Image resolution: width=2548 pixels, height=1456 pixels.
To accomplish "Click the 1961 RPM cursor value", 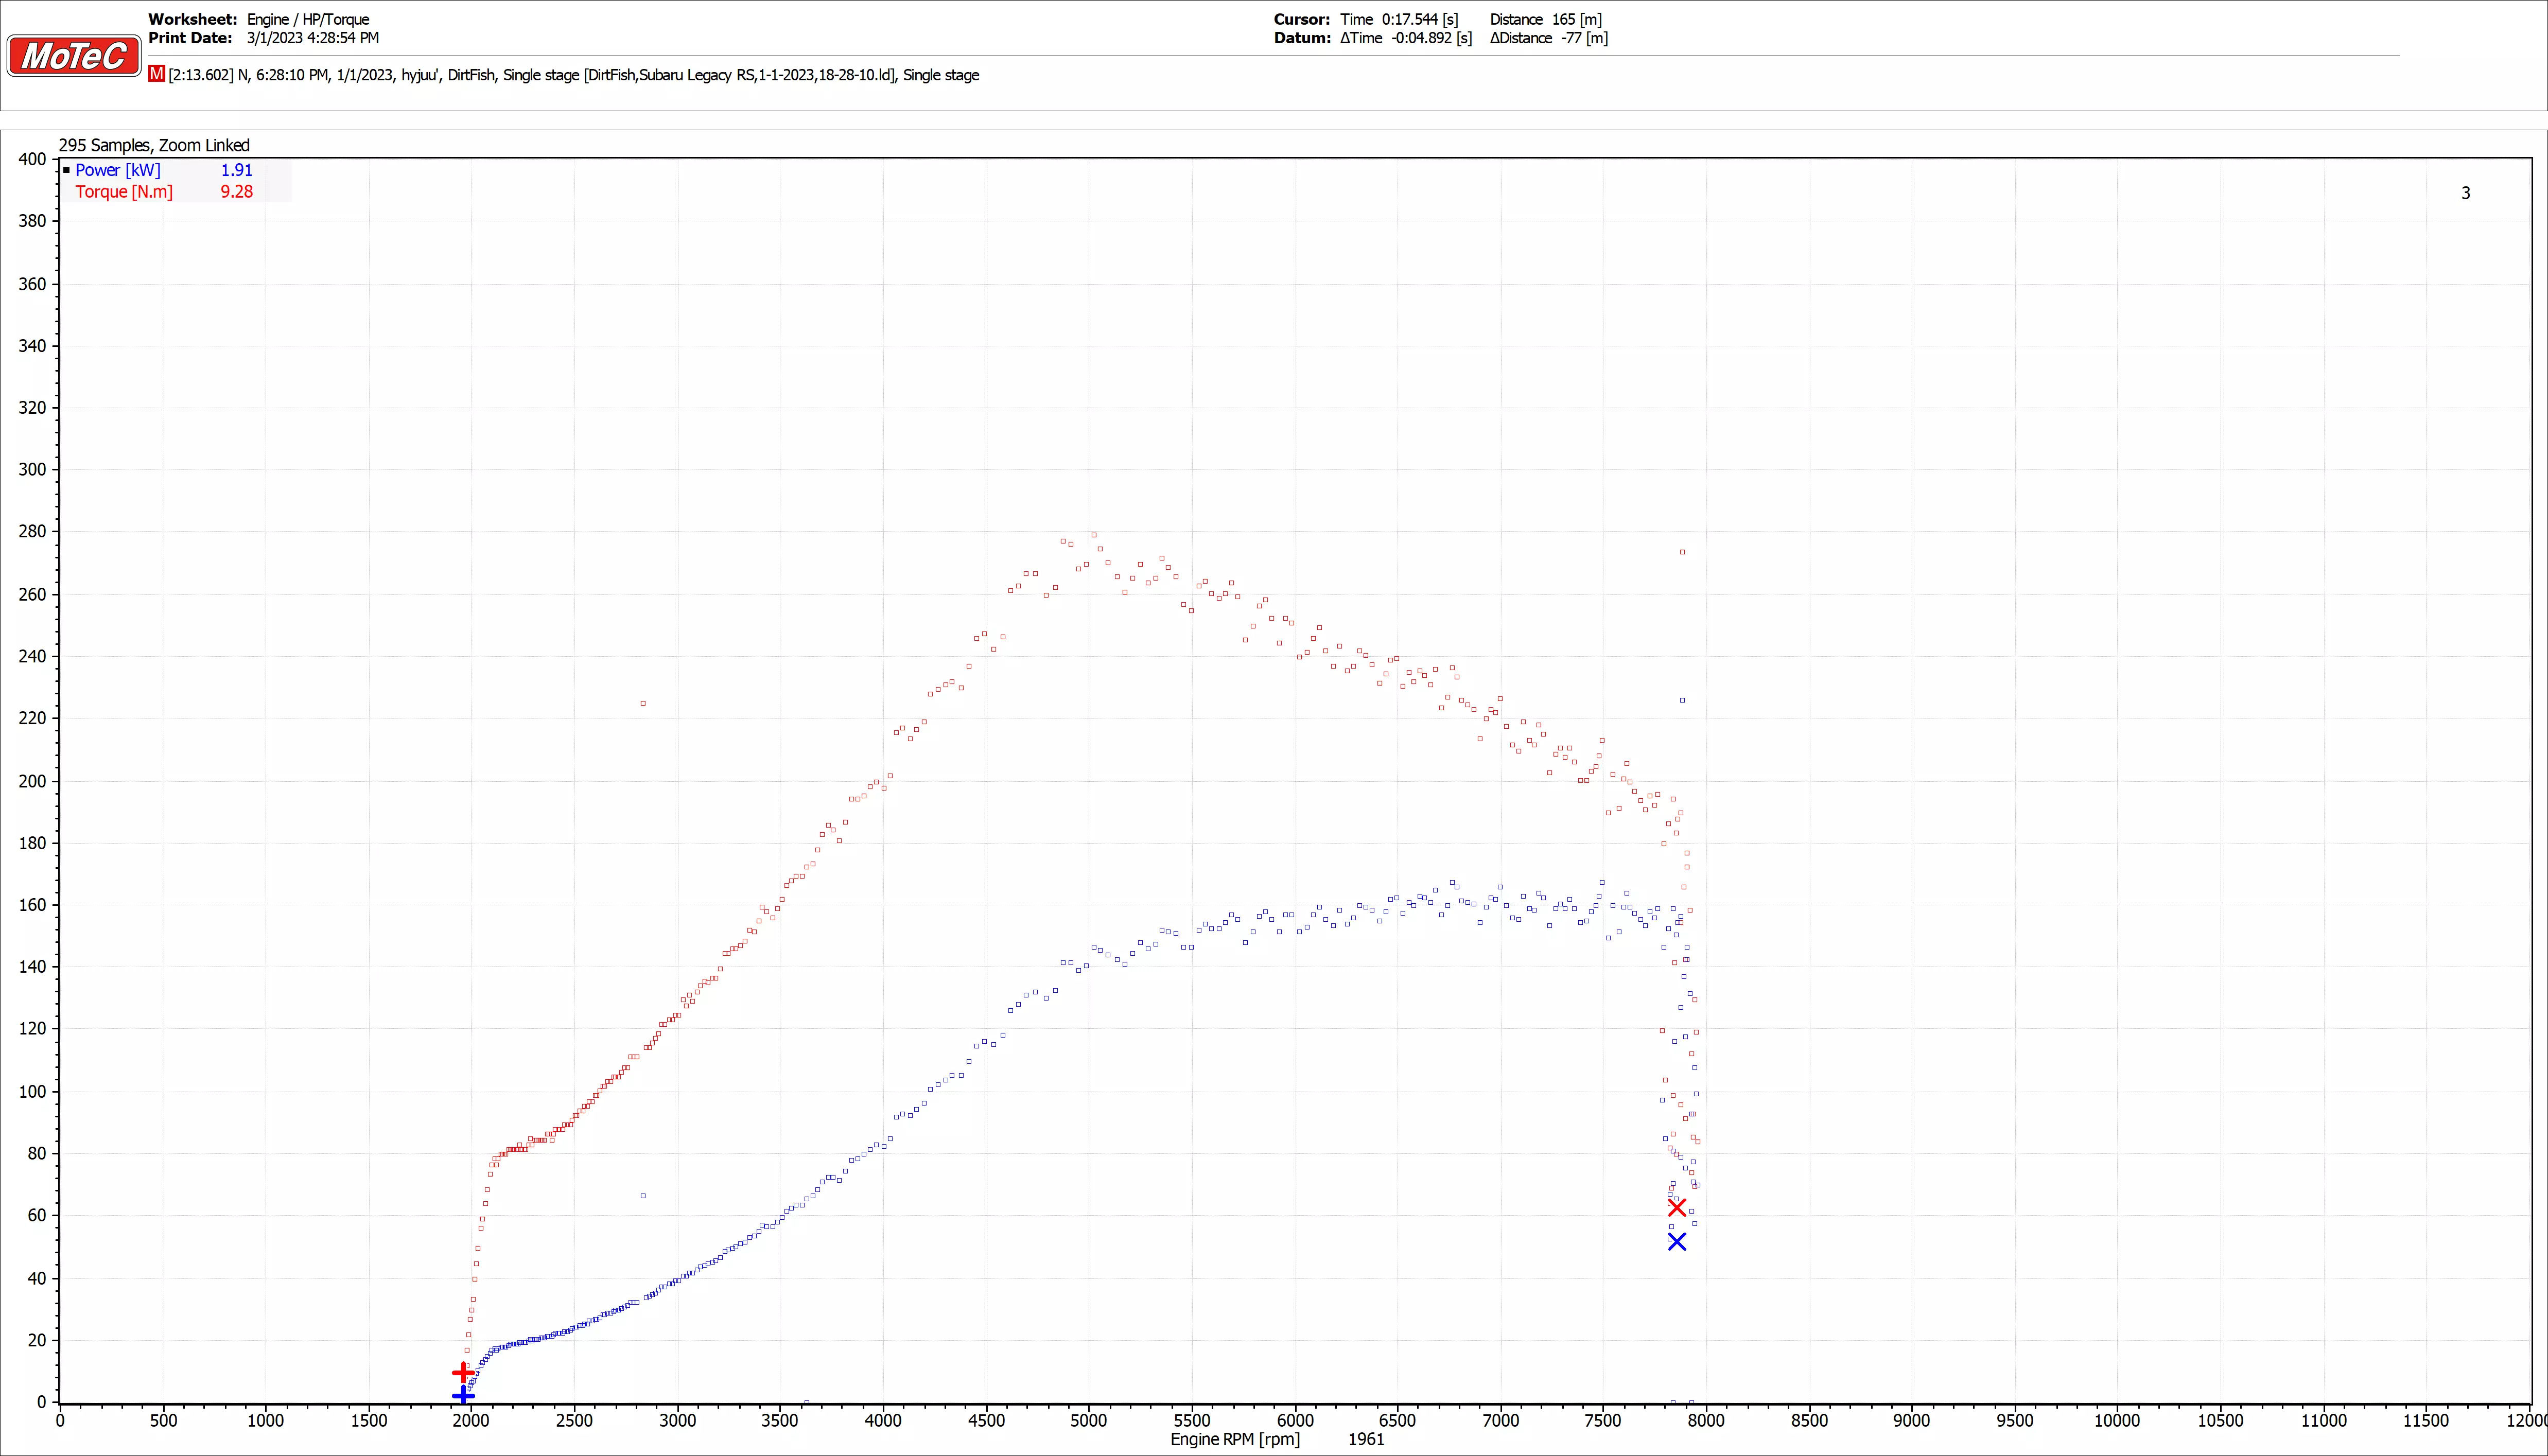I will pyautogui.click(x=1365, y=1439).
